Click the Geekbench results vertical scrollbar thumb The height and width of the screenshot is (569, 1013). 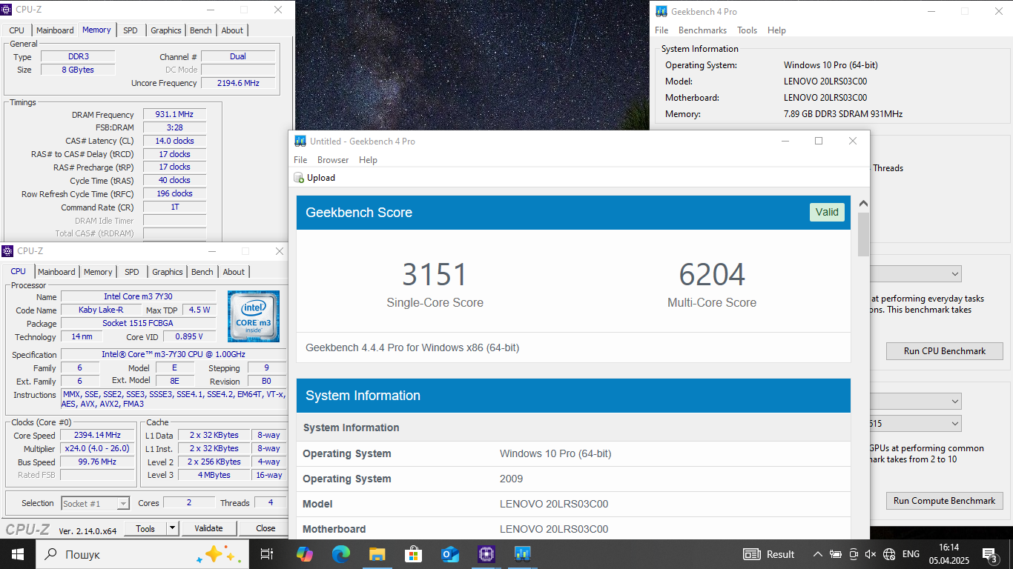click(x=863, y=234)
